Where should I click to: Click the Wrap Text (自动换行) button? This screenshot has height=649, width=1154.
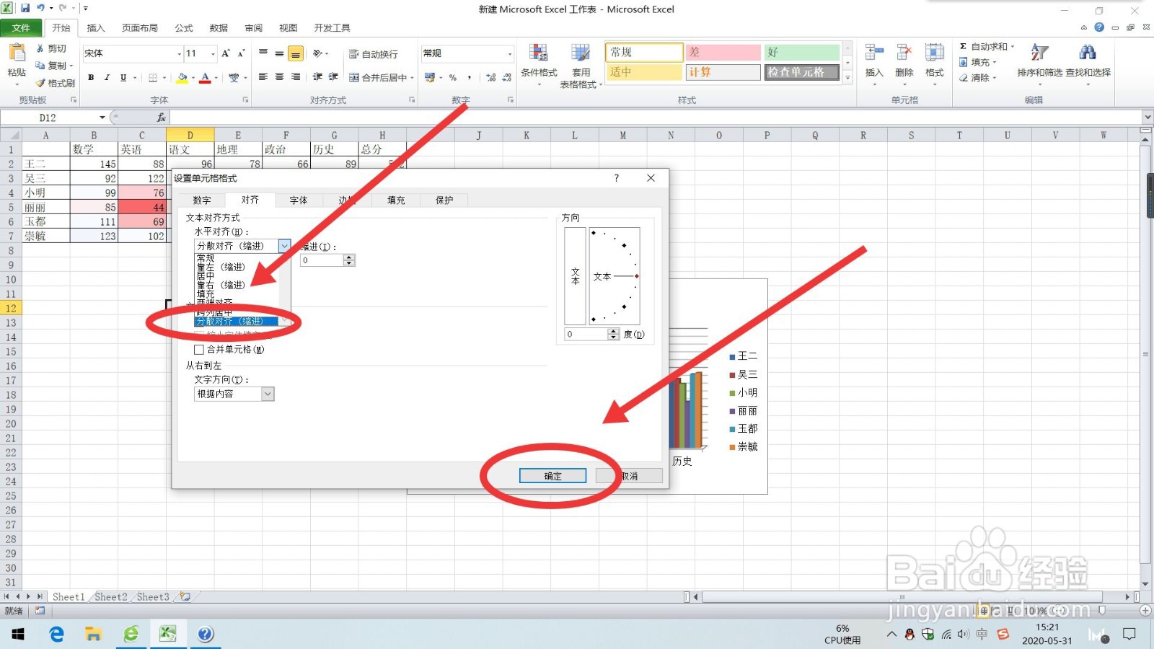pyautogui.click(x=374, y=54)
